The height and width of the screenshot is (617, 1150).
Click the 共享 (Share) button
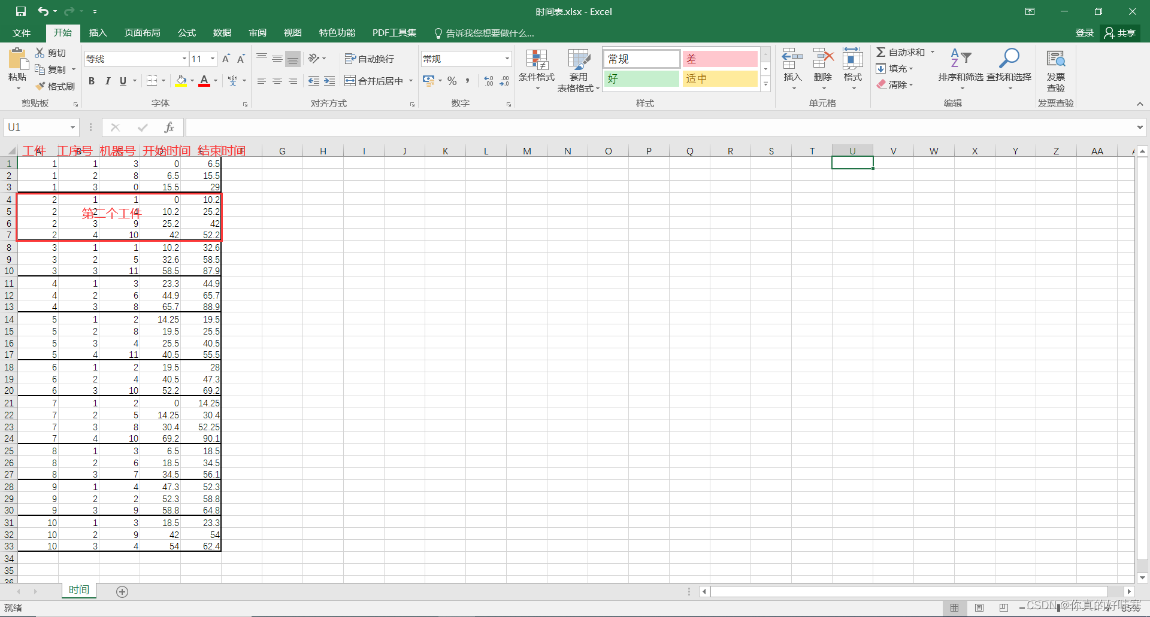tap(1120, 33)
